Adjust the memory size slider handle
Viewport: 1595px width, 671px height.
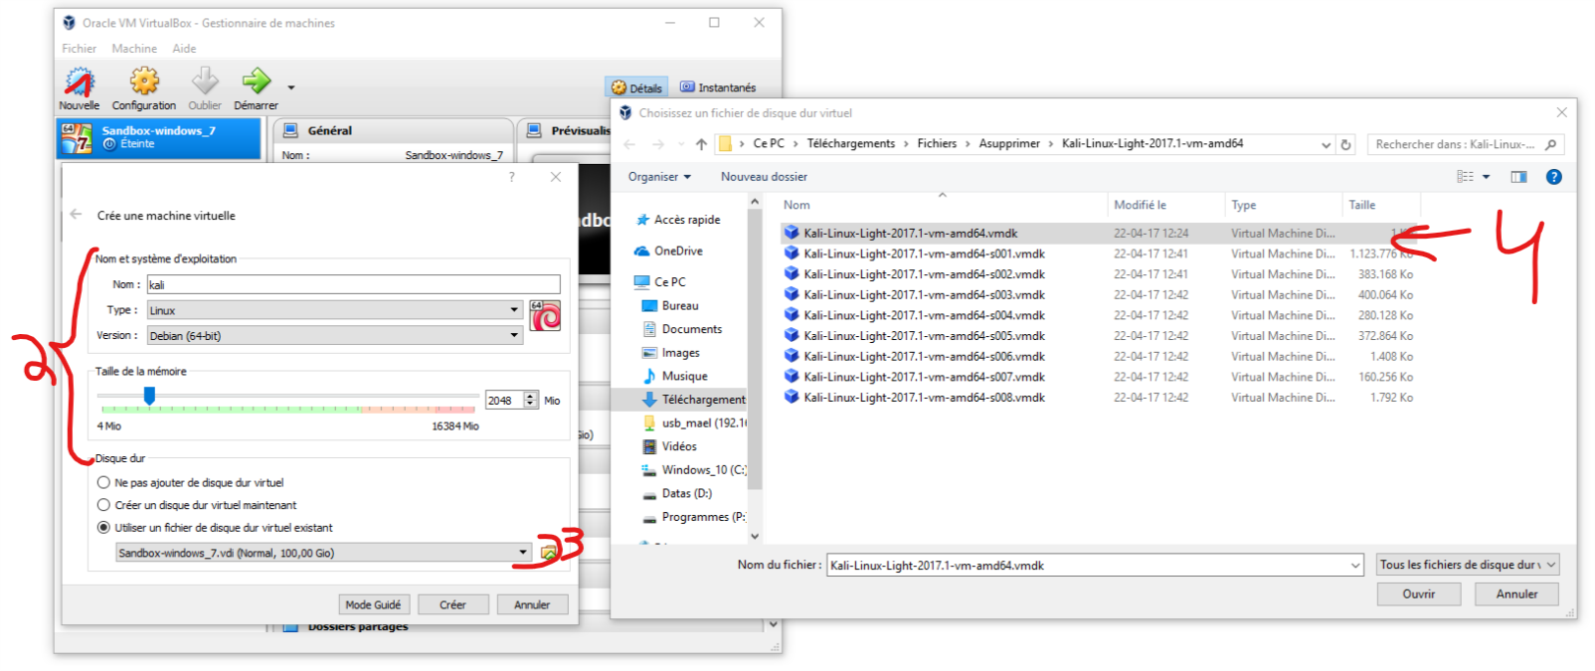point(149,397)
